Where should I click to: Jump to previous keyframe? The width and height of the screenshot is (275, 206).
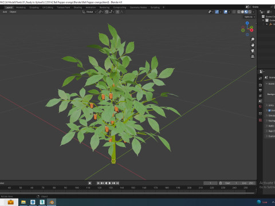tap(102, 183)
